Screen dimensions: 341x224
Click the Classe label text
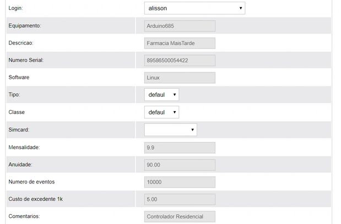pyautogui.click(x=17, y=112)
